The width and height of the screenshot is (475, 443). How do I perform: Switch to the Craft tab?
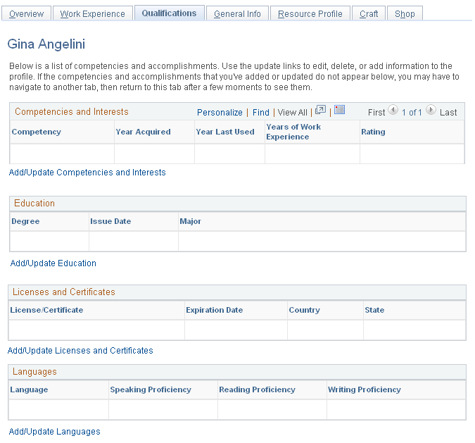click(369, 13)
